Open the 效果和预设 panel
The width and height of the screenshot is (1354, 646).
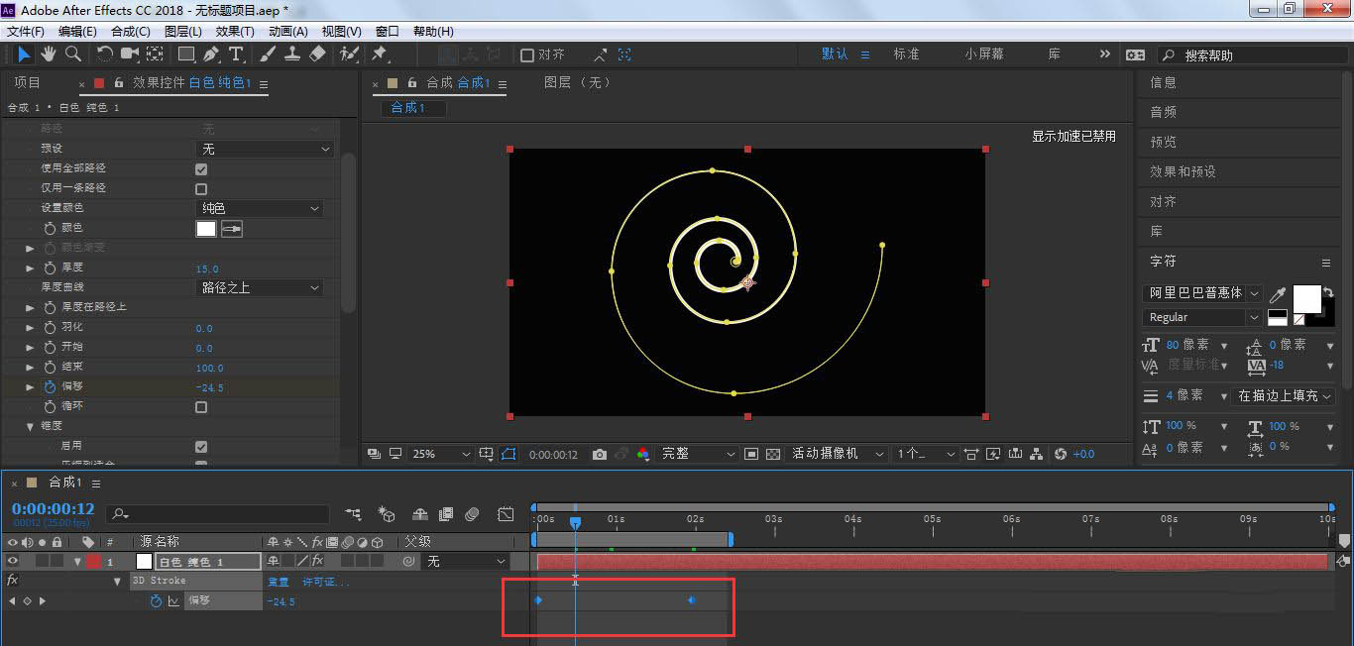1183,171
